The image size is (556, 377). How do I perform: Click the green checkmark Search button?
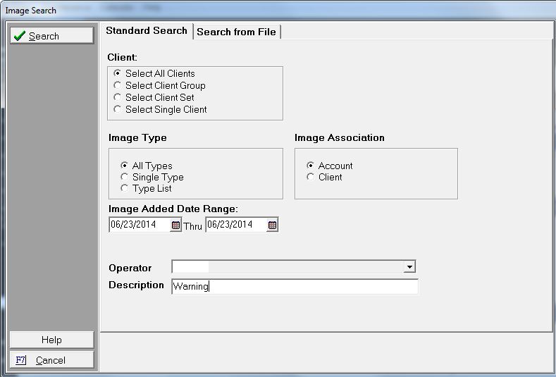(51, 36)
